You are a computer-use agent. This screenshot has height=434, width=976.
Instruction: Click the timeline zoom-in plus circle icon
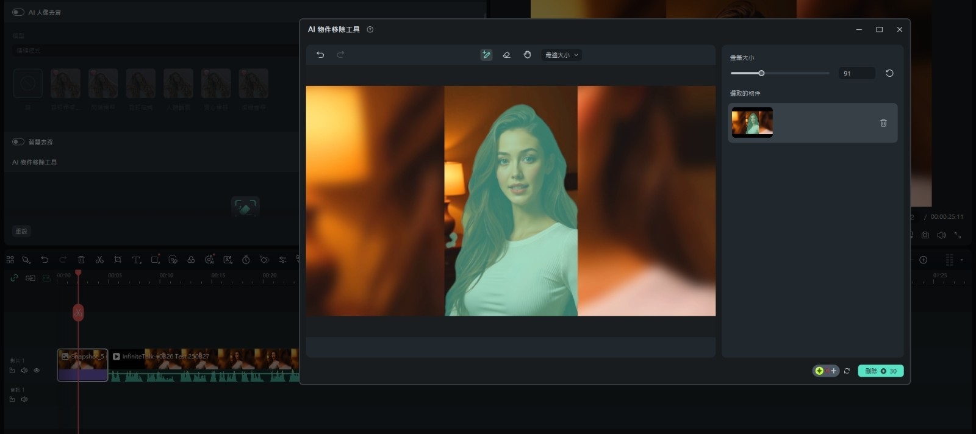[924, 260]
